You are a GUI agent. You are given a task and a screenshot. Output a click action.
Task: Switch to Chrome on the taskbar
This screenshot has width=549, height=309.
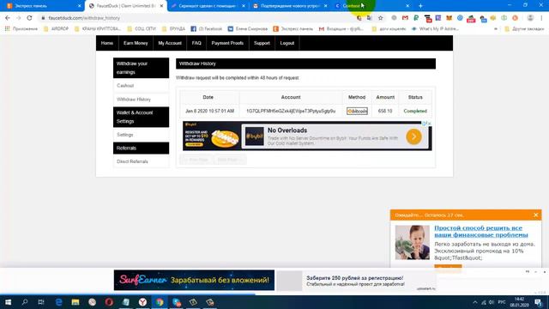tap(160, 302)
